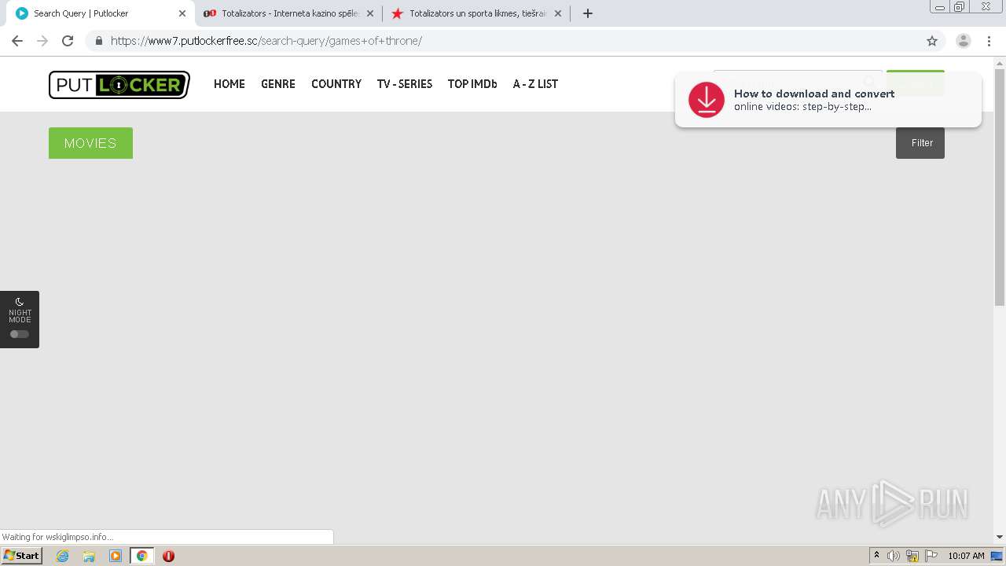Open the COUNTRY menu

pos(336,84)
